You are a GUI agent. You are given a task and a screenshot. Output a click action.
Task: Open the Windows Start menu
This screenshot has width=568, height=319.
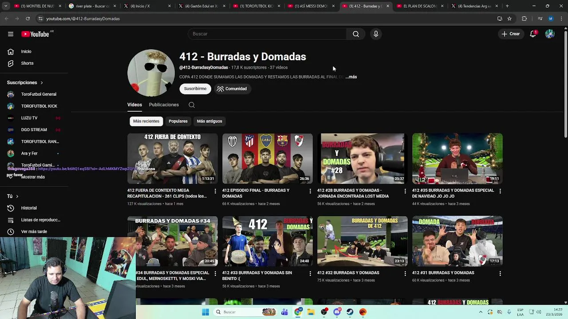(205, 312)
